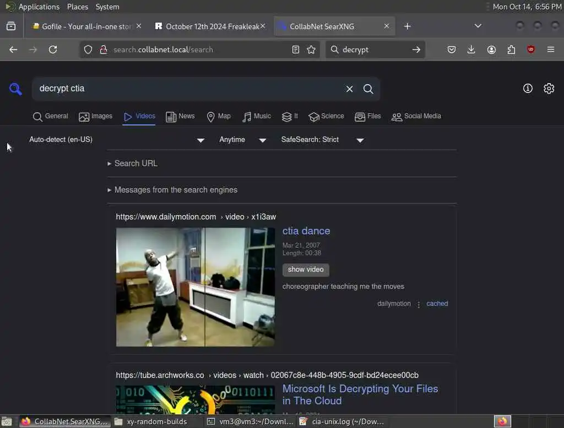List all tabs chevron
Image resolution: width=564 pixels, height=428 pixels.
pos(478,26)
